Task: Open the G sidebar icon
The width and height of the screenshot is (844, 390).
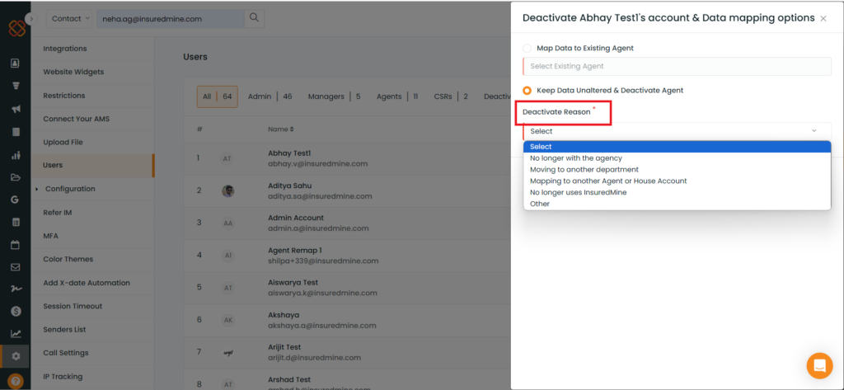Action: click(x=16, y=200)
